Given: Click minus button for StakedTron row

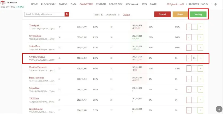Looking at the screenshot, I should click(189, 48).
